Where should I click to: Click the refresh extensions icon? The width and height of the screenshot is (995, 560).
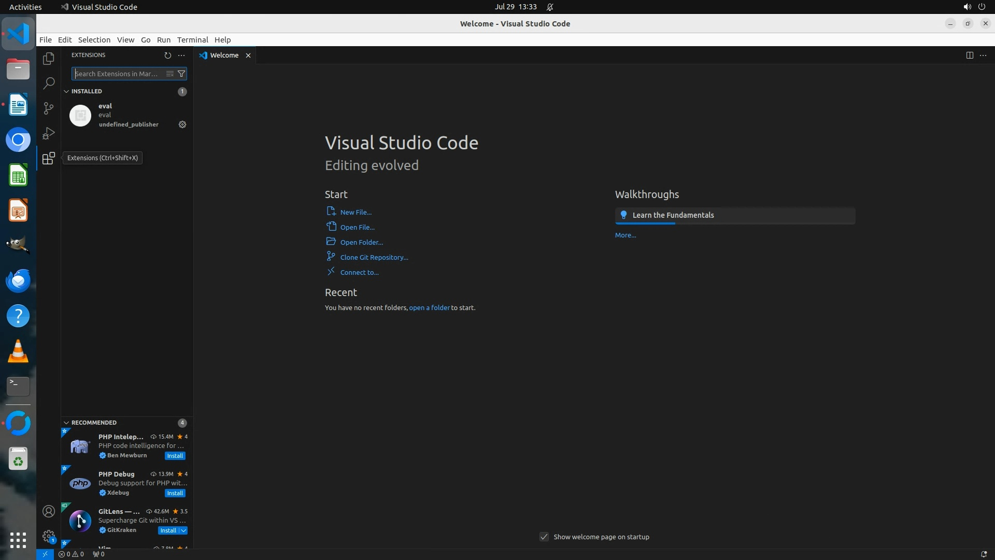tap(167, 55)
